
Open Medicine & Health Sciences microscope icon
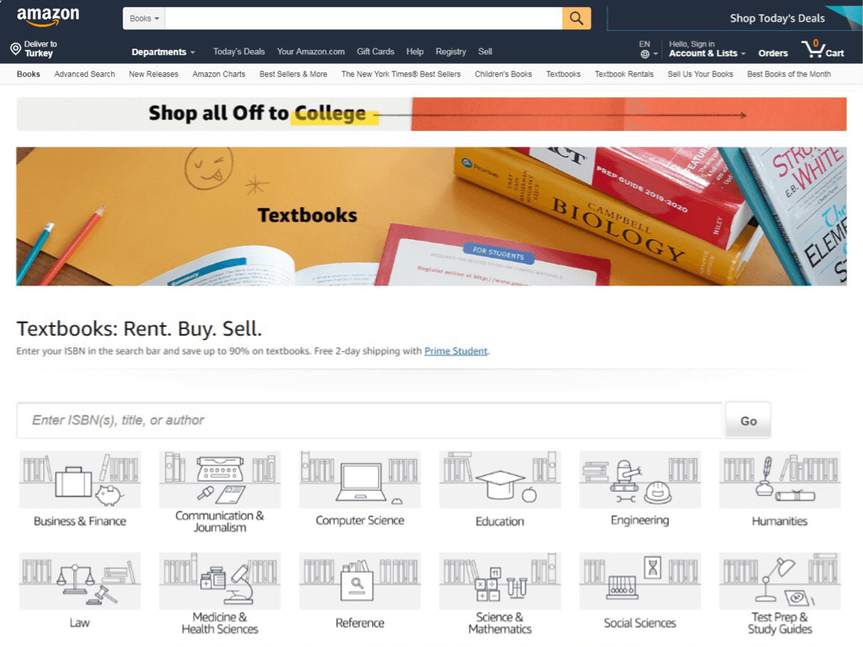point(219,581)
